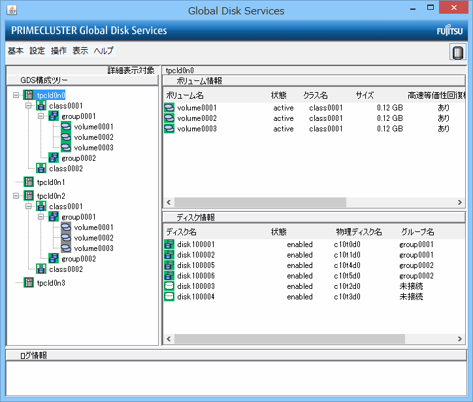
Task: Open the 基本 menu
Action: [x=16, y=51]
